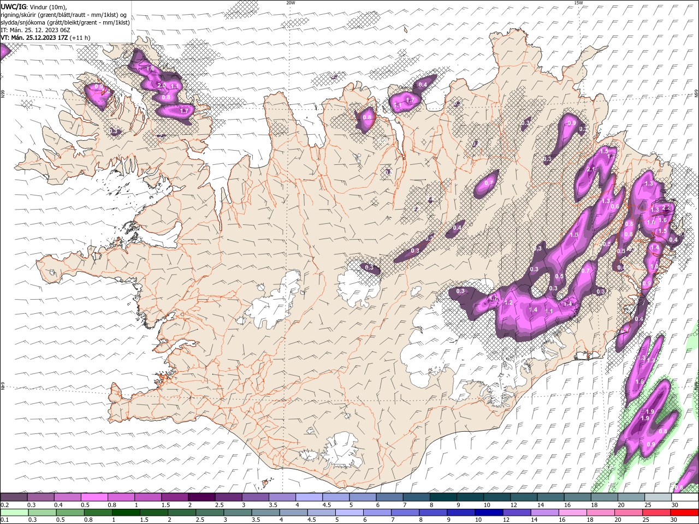Click the '15W' longitude label at top edge
This screenshot has height=524, width=699.
point(578,3)
